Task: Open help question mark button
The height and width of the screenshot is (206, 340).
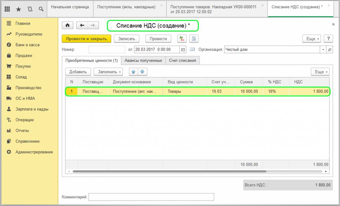Action: [x=328, y=39]
